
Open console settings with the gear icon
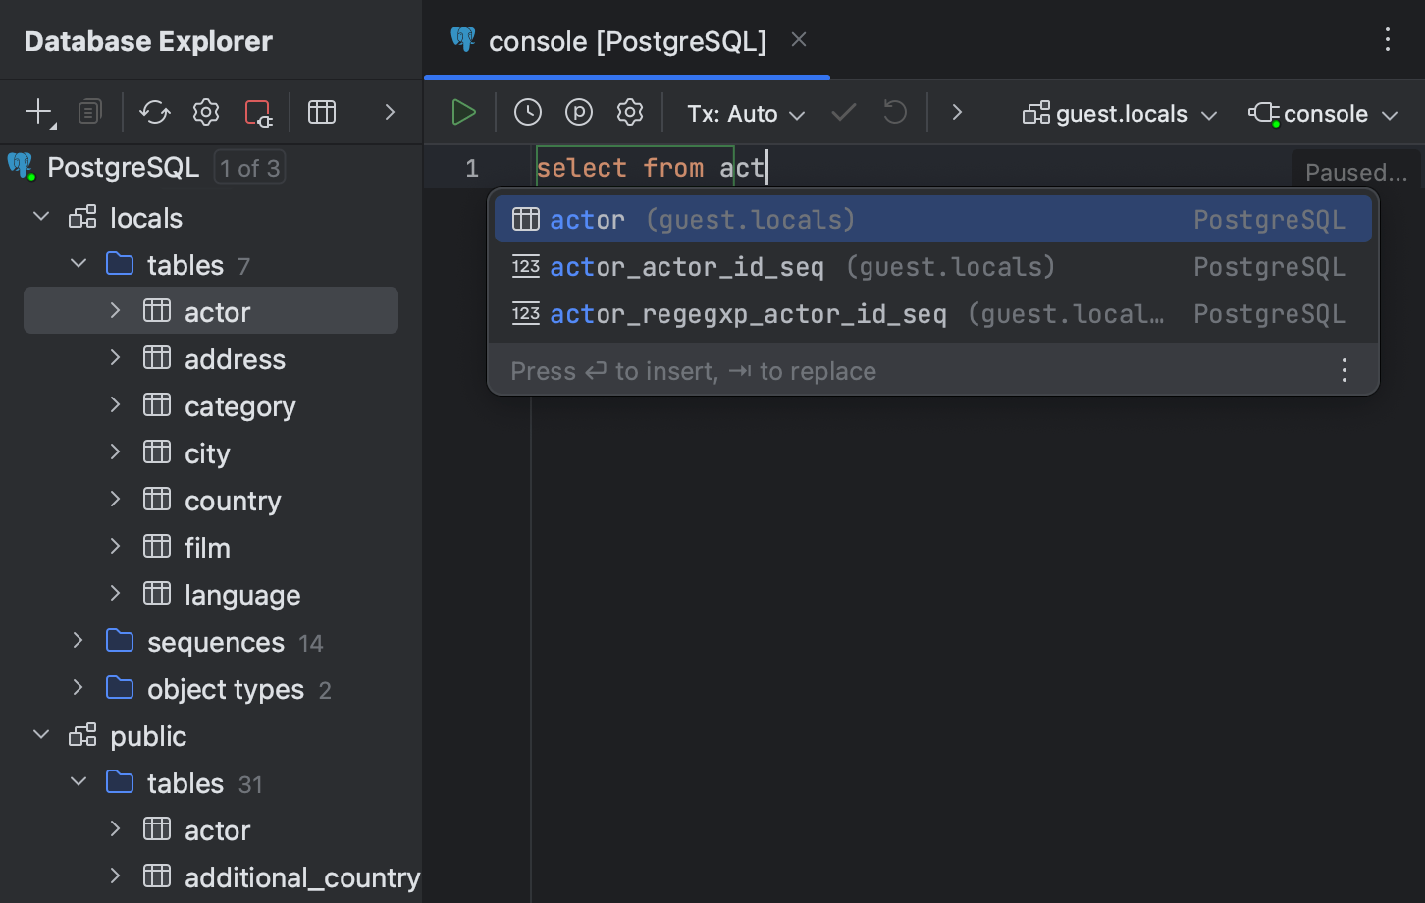[x=629, y=112]
